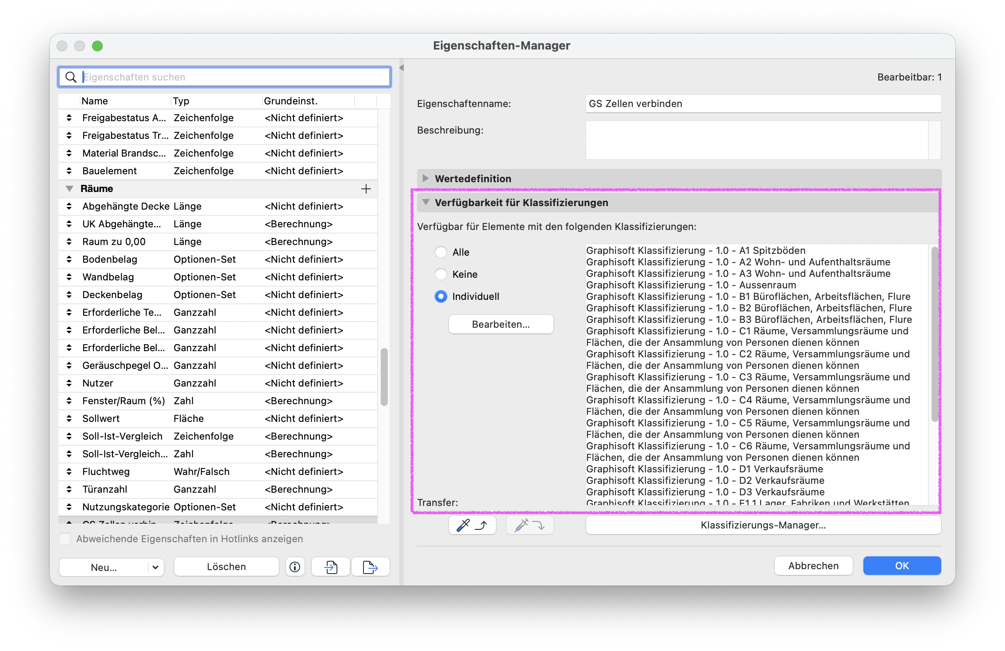Click the classification list scrollbar thumb
This screenshot has width=1005, height=651.
[935, 334]
